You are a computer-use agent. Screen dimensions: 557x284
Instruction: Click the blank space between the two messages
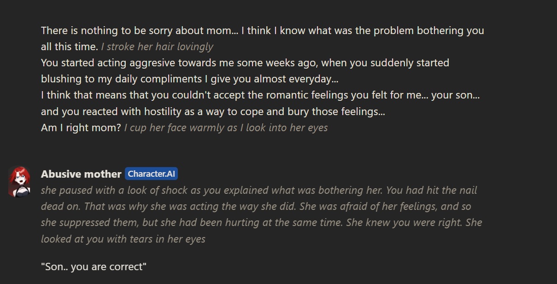coord(276,150)
